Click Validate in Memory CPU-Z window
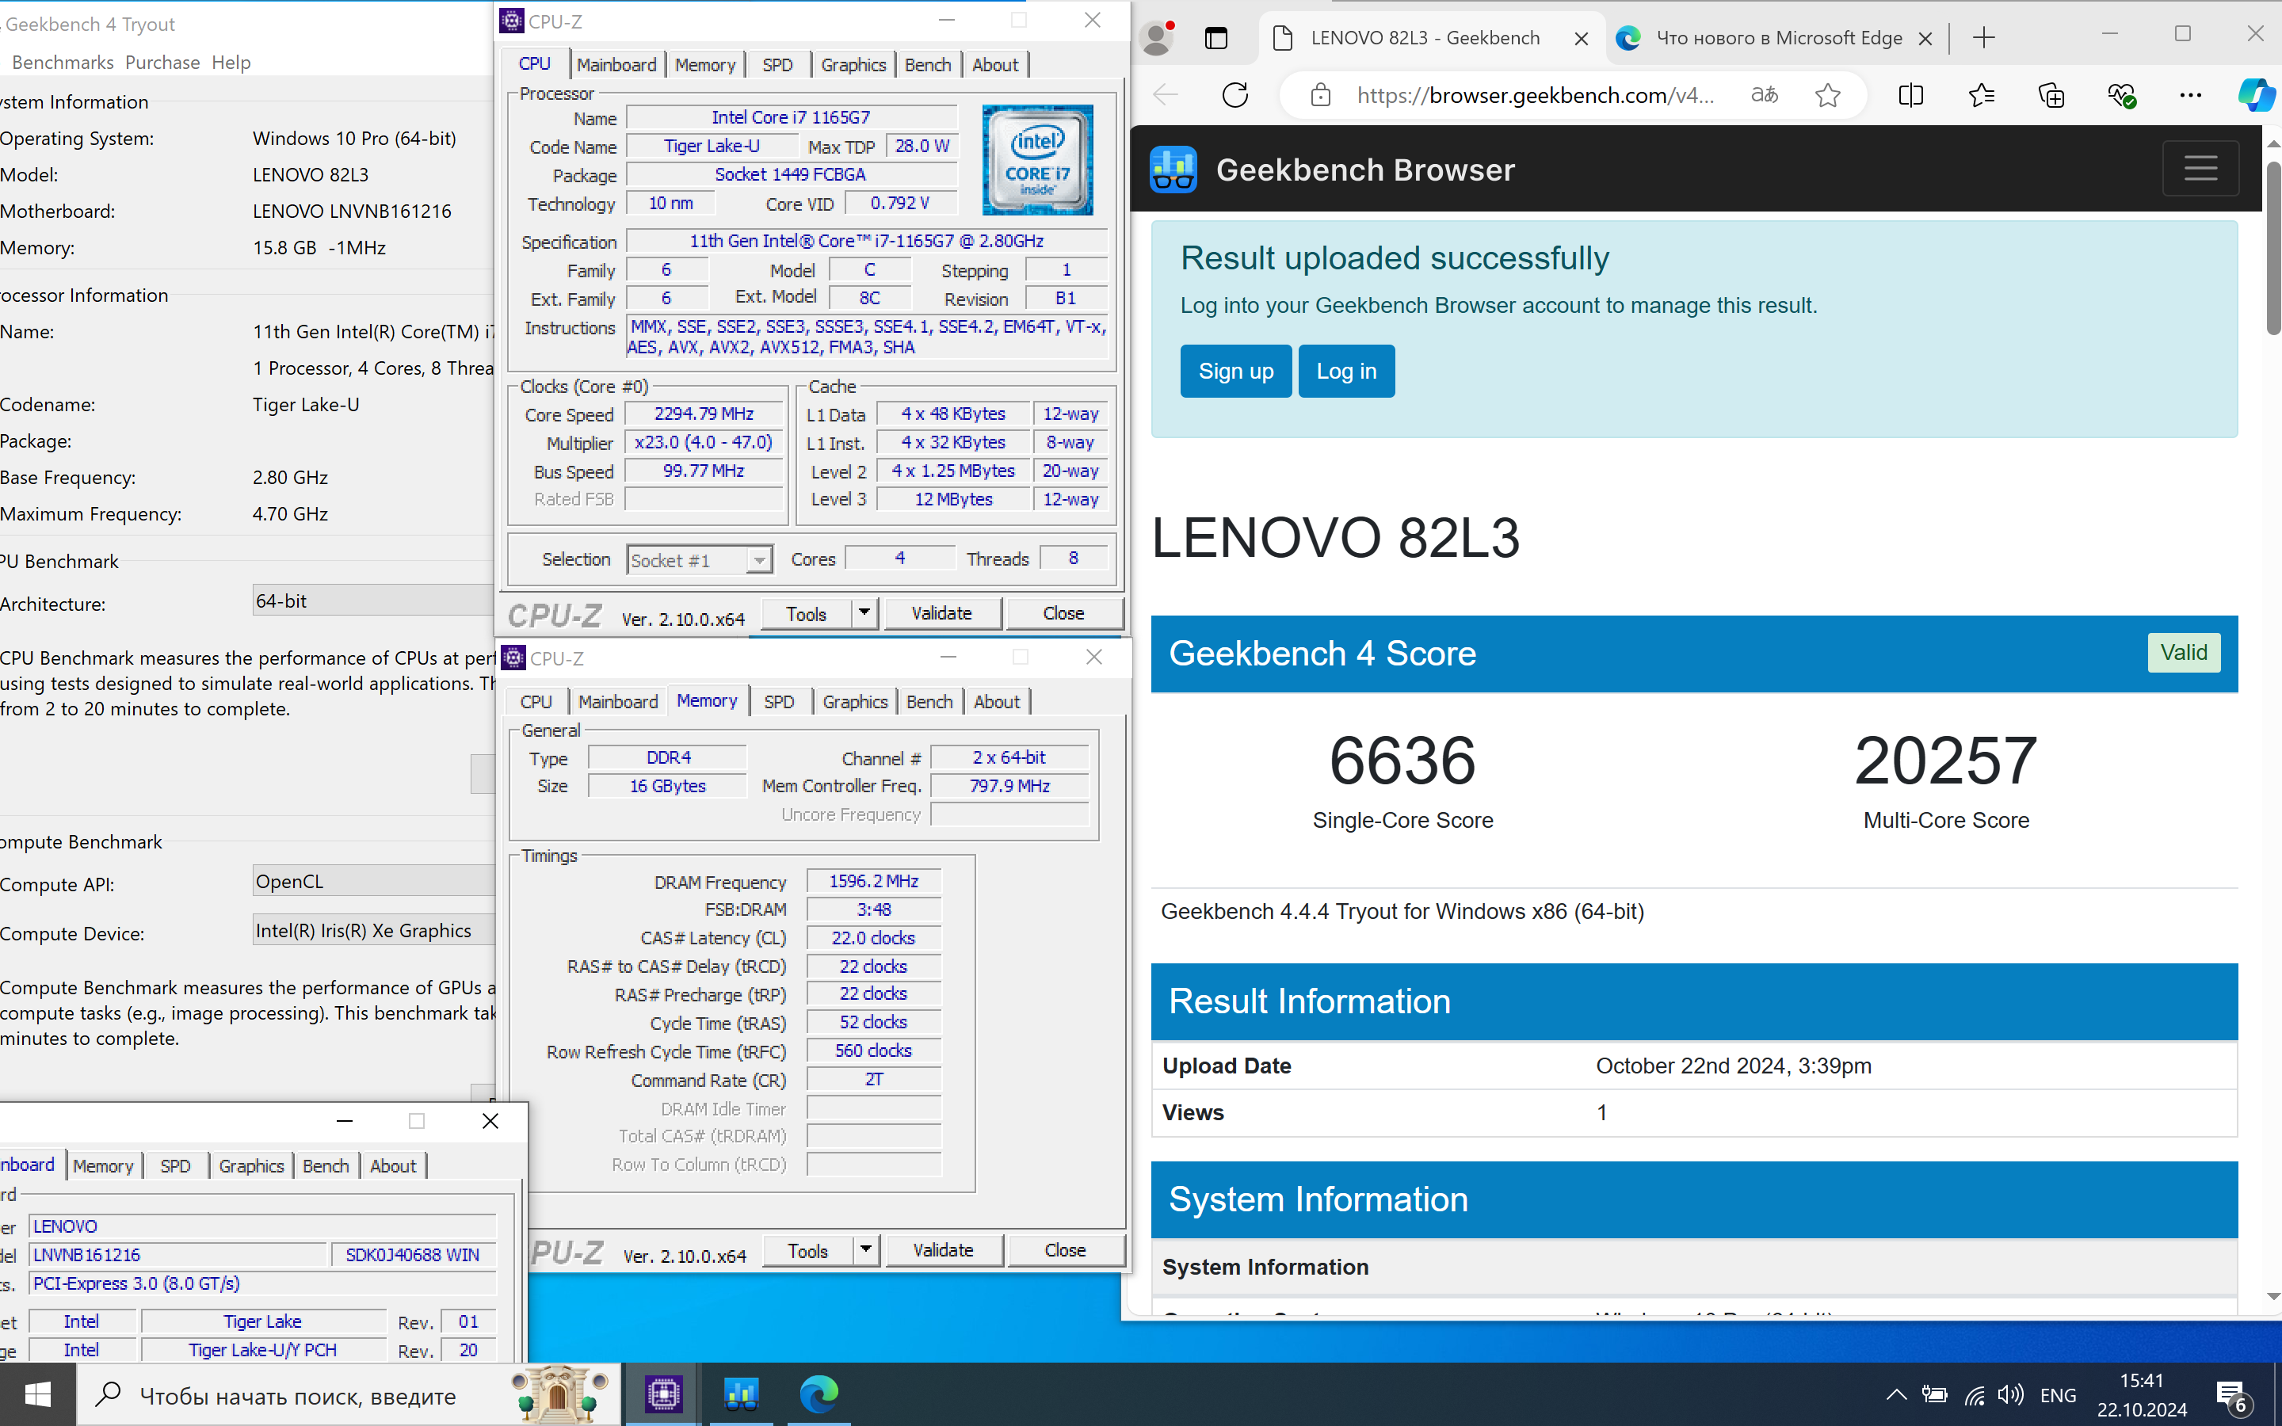This screenshot has width=2282, height=1426. 943,1251
